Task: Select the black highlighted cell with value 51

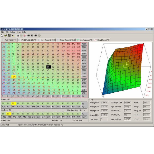Action: [48, 67]
